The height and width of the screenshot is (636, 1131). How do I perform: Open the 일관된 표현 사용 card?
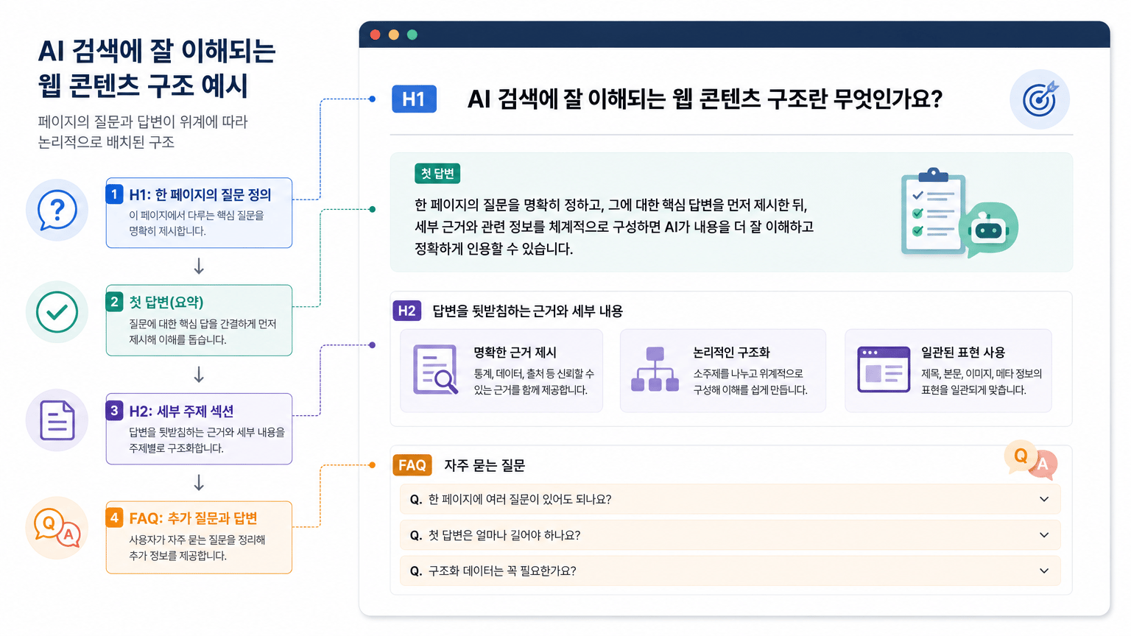coord(948,370)
